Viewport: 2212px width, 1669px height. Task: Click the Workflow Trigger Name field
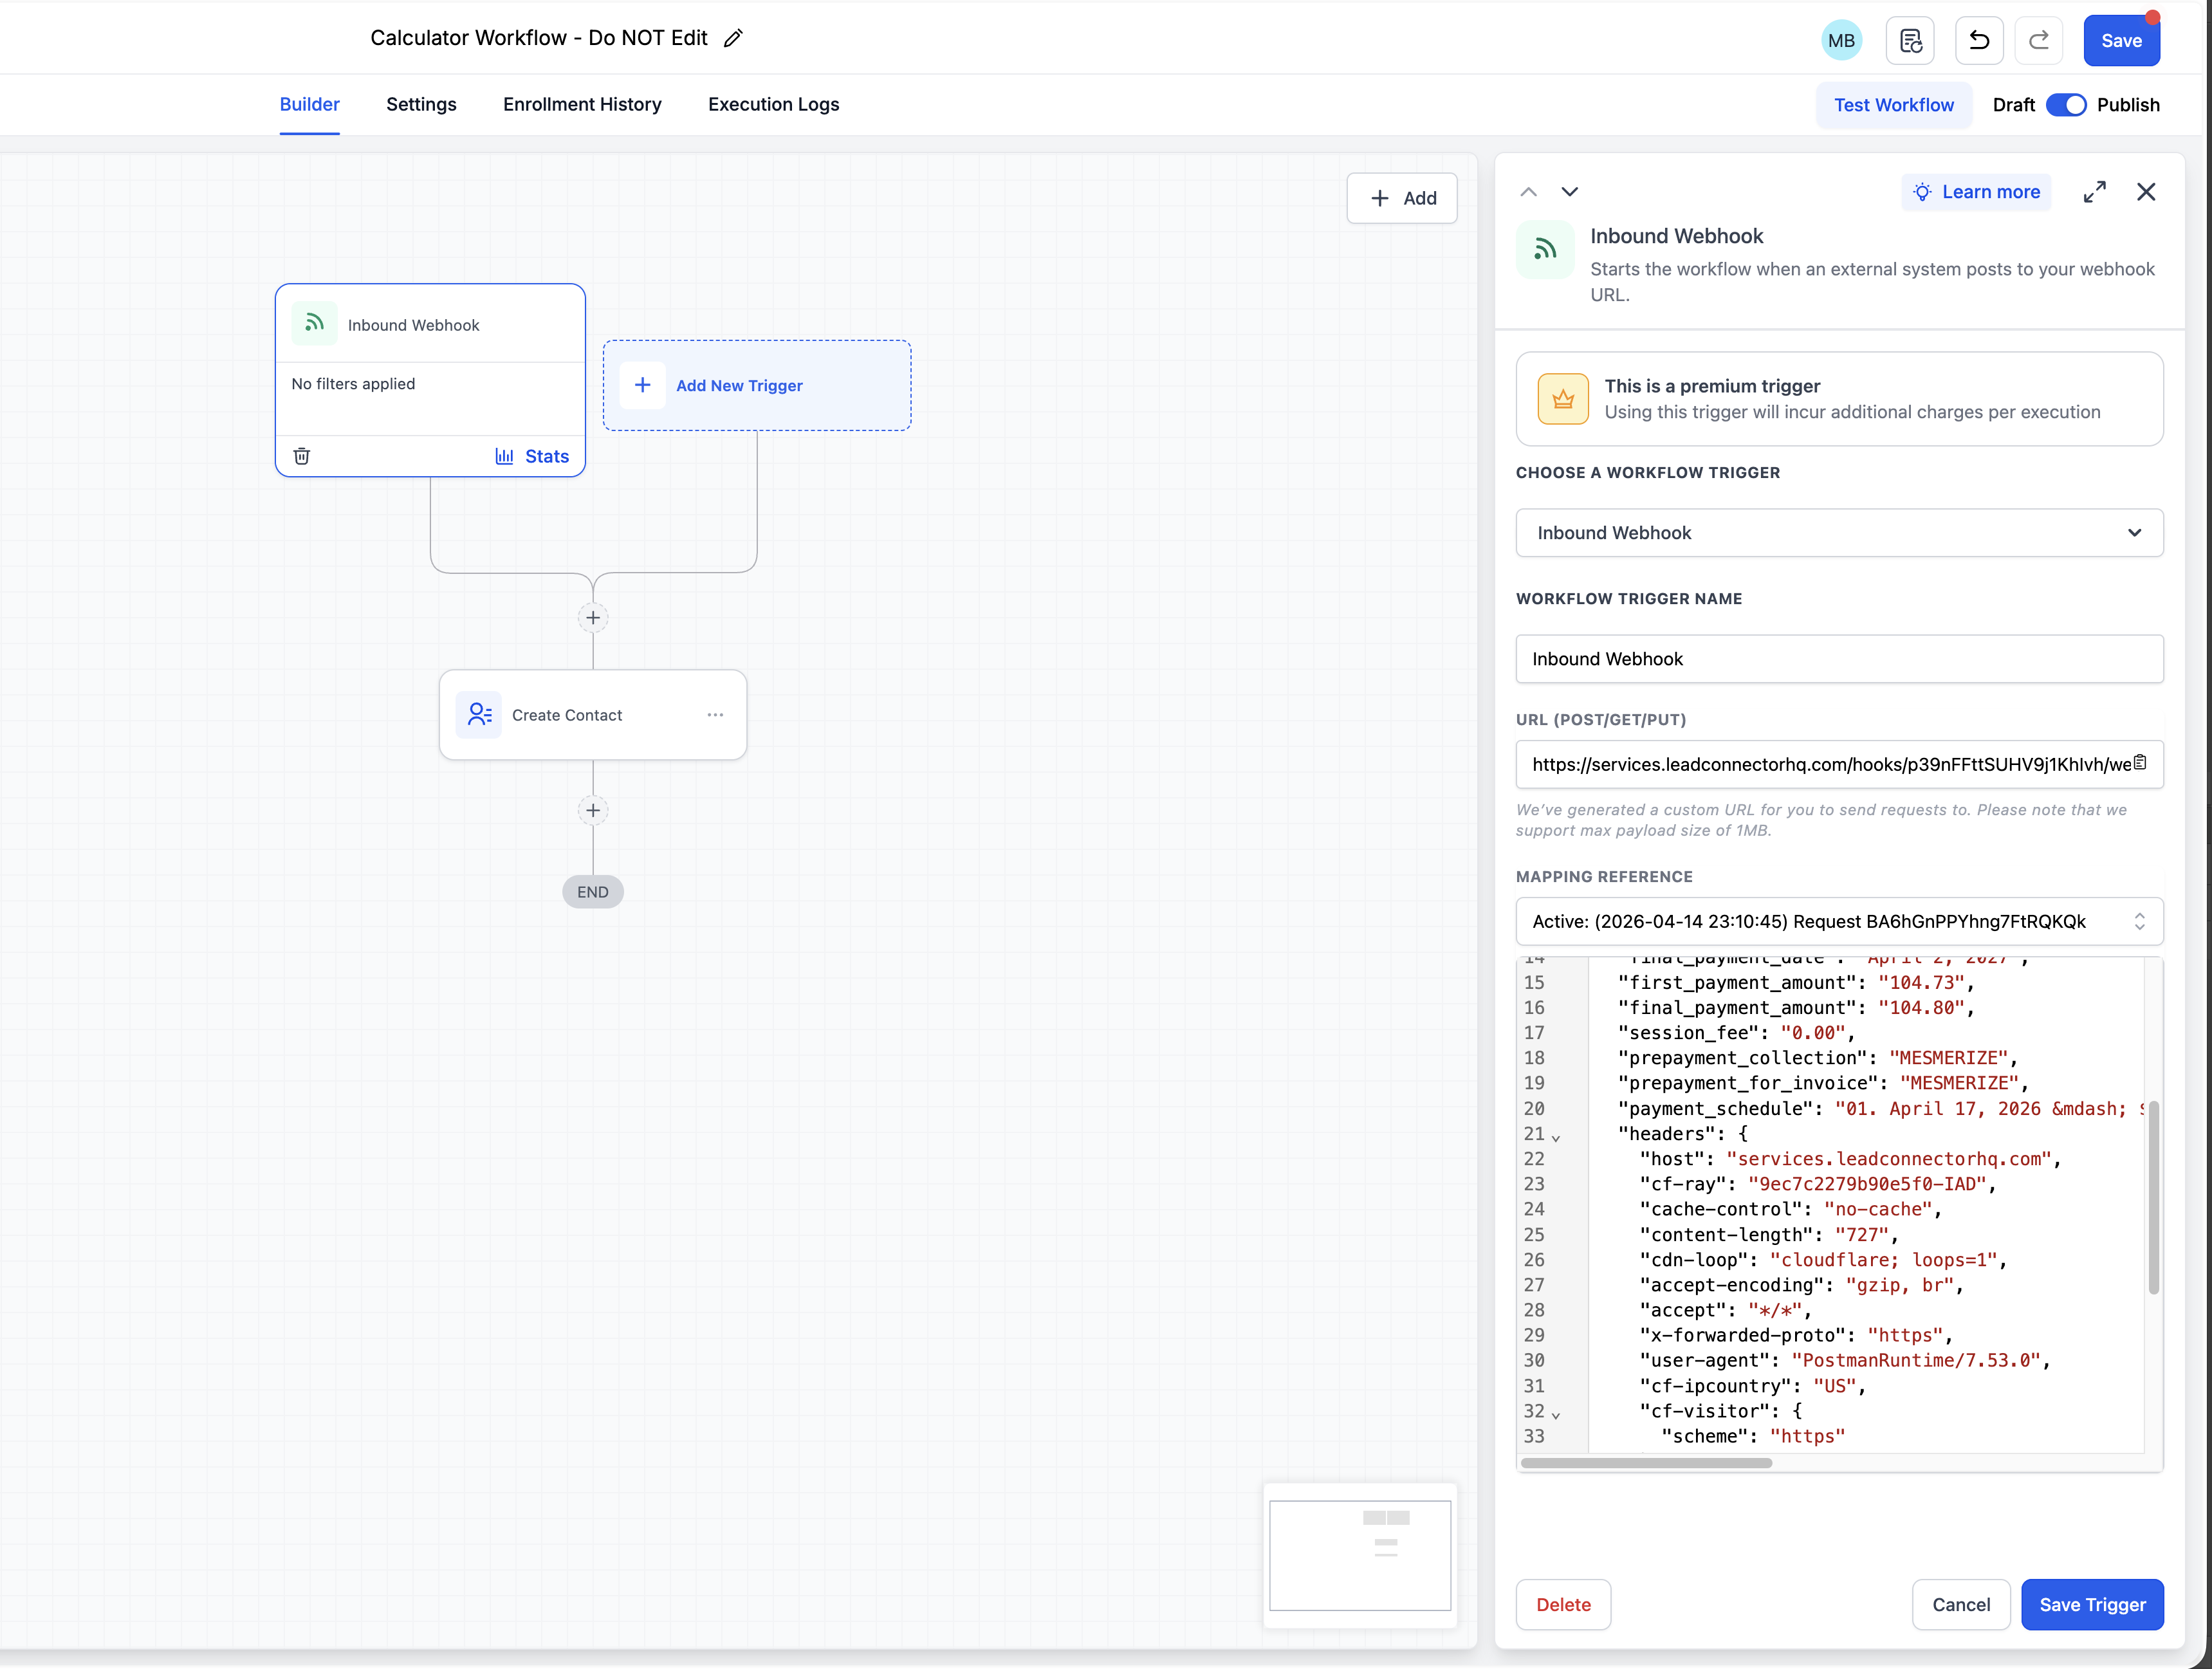(x=1839, y=659)
